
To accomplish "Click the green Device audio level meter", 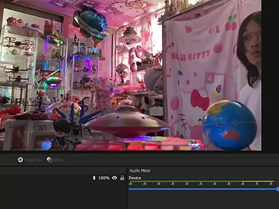I will click(185, 182).
